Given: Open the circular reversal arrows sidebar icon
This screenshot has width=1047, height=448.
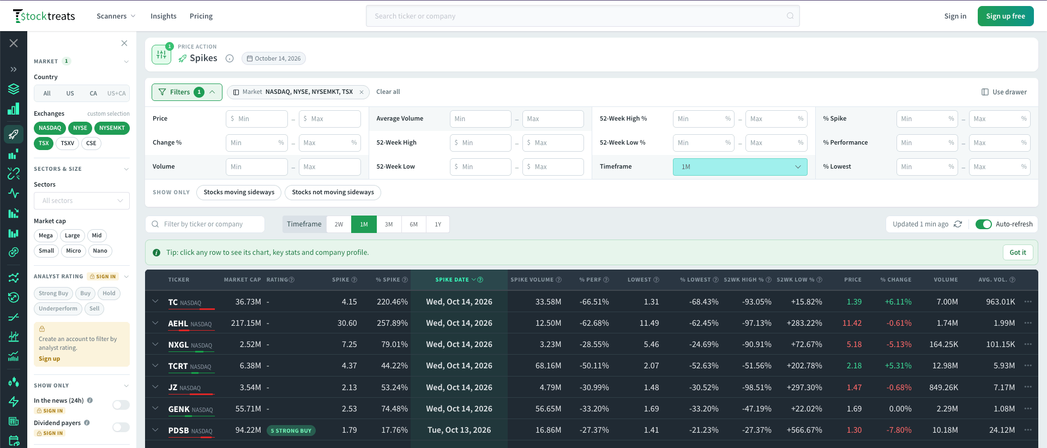Looking at the screenshot, I should (x=14, y=297).
